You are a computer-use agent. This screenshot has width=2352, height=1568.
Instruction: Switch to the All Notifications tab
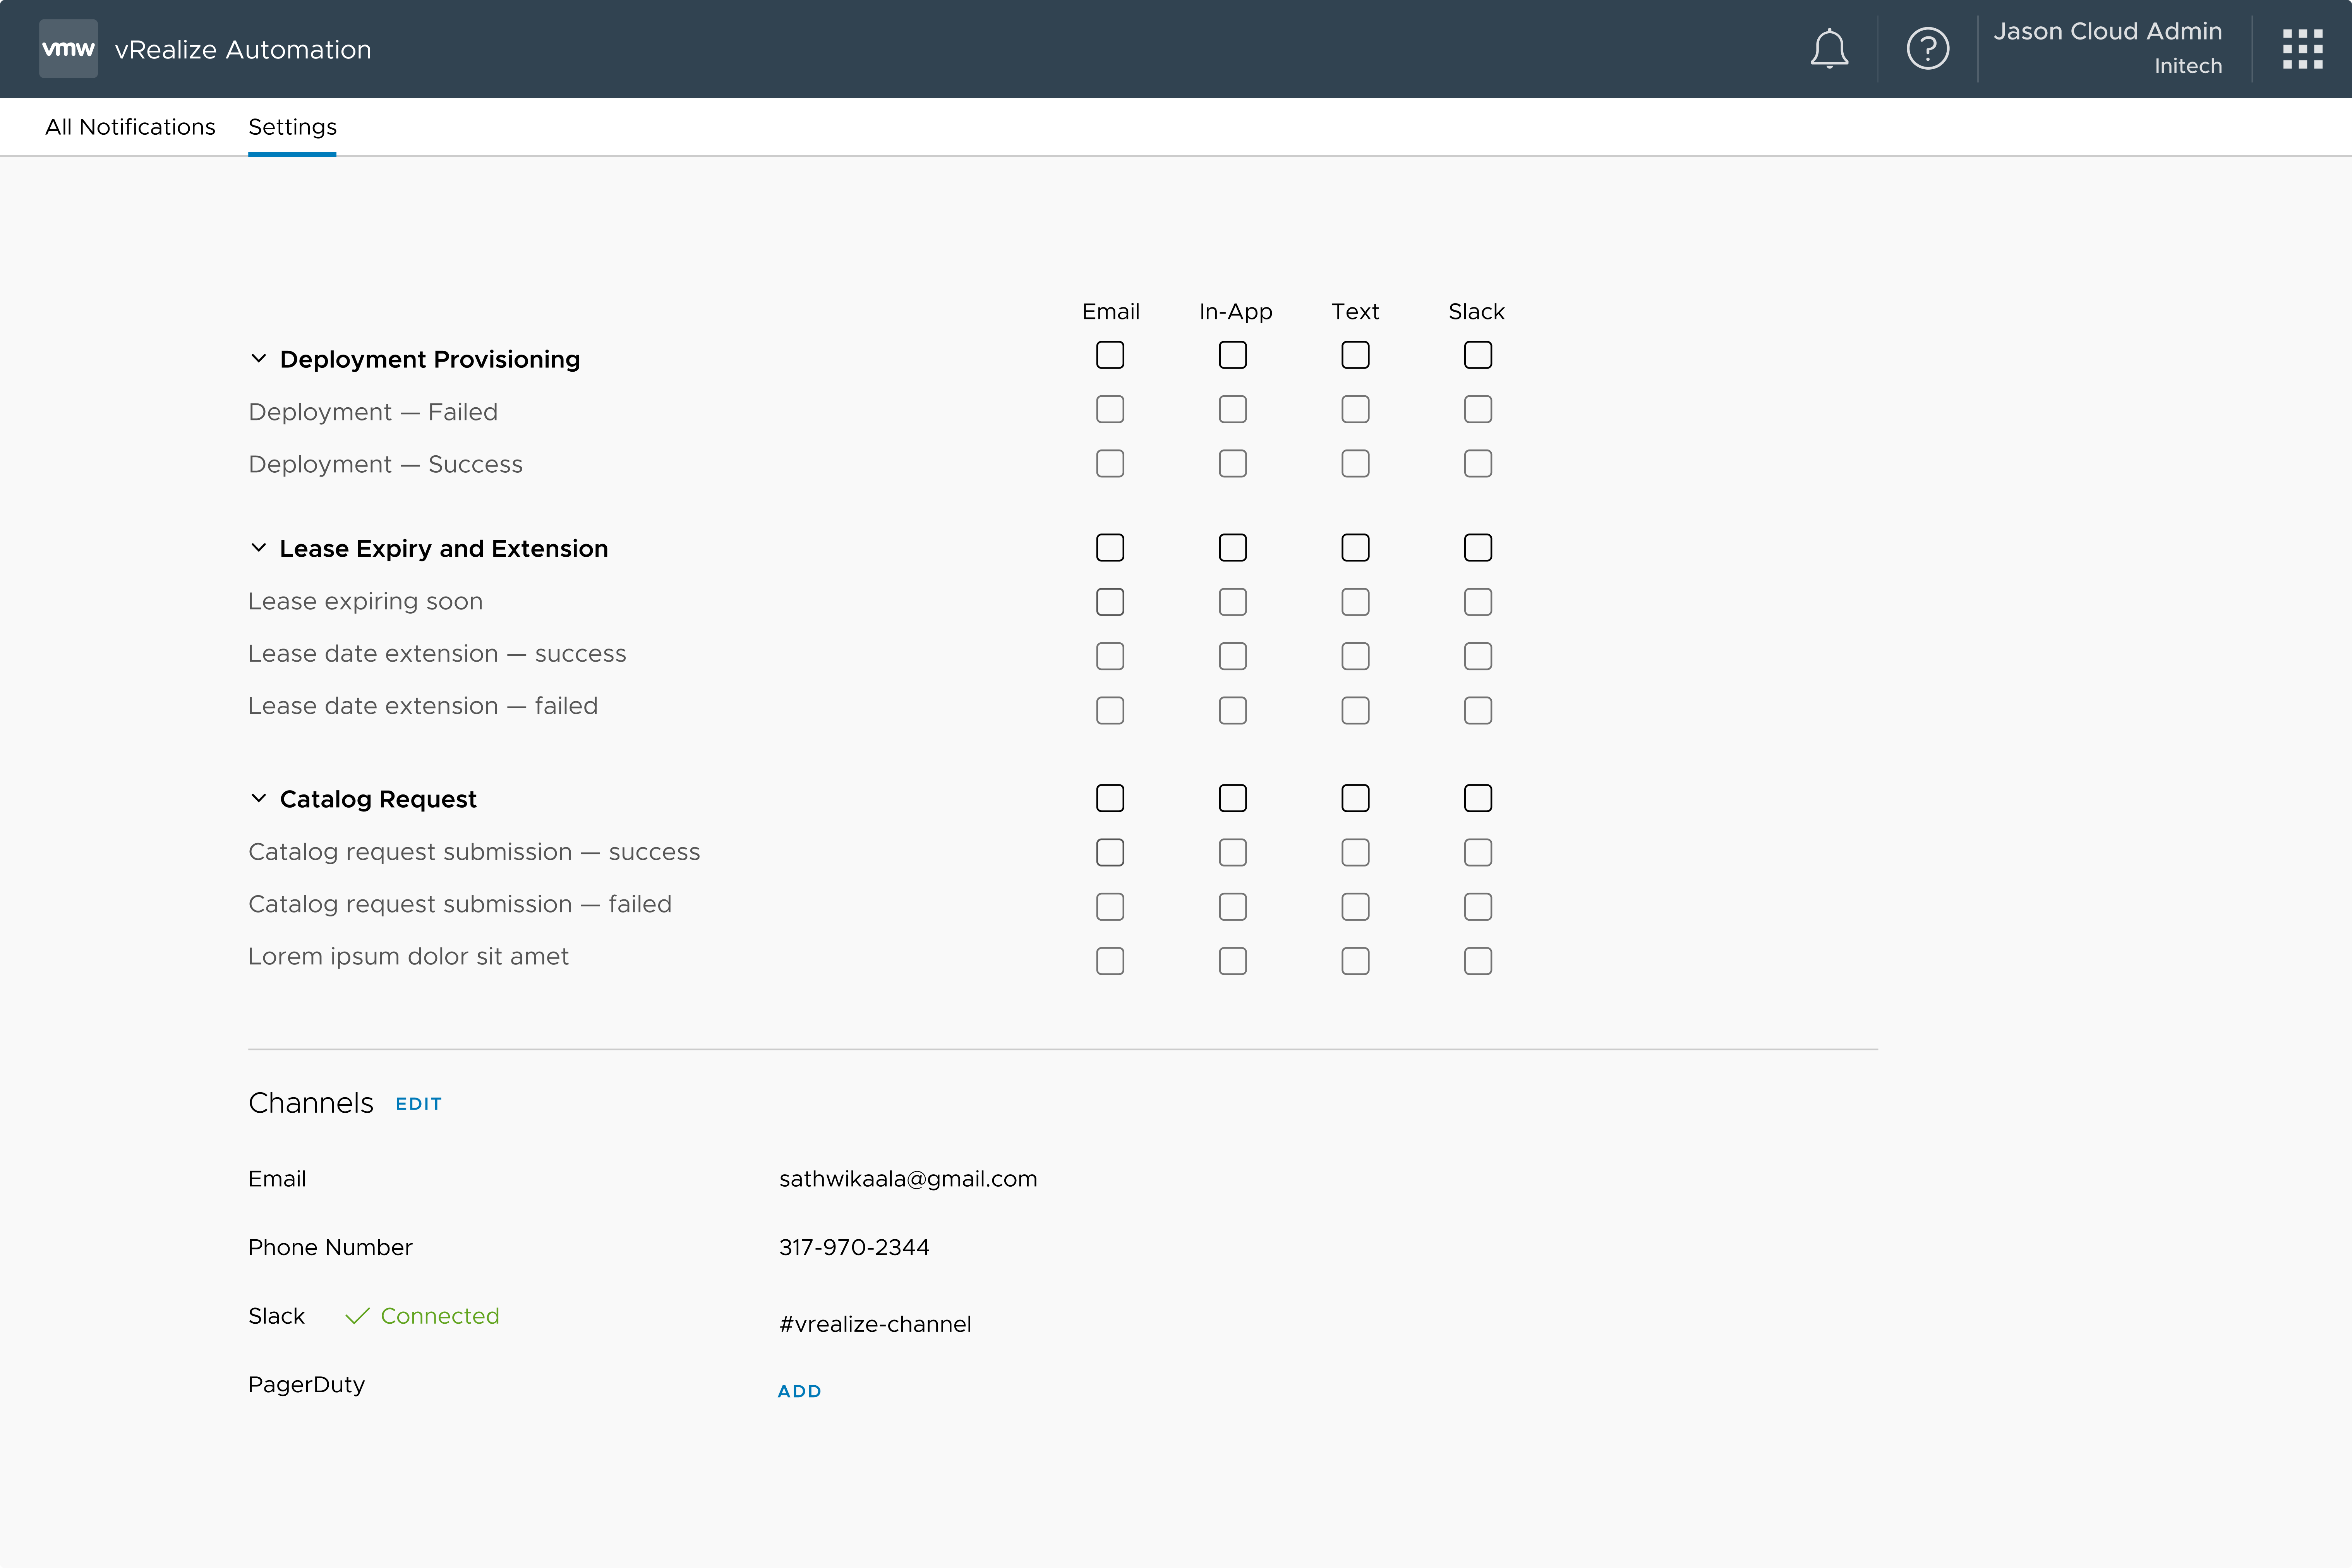pyautogui.click(x=130, y=127)
